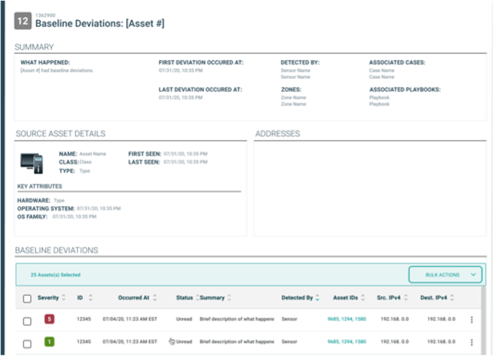Click the WHAT HAPPENED label
Viewport: 494px width, 357px height.
coord(45,62)
